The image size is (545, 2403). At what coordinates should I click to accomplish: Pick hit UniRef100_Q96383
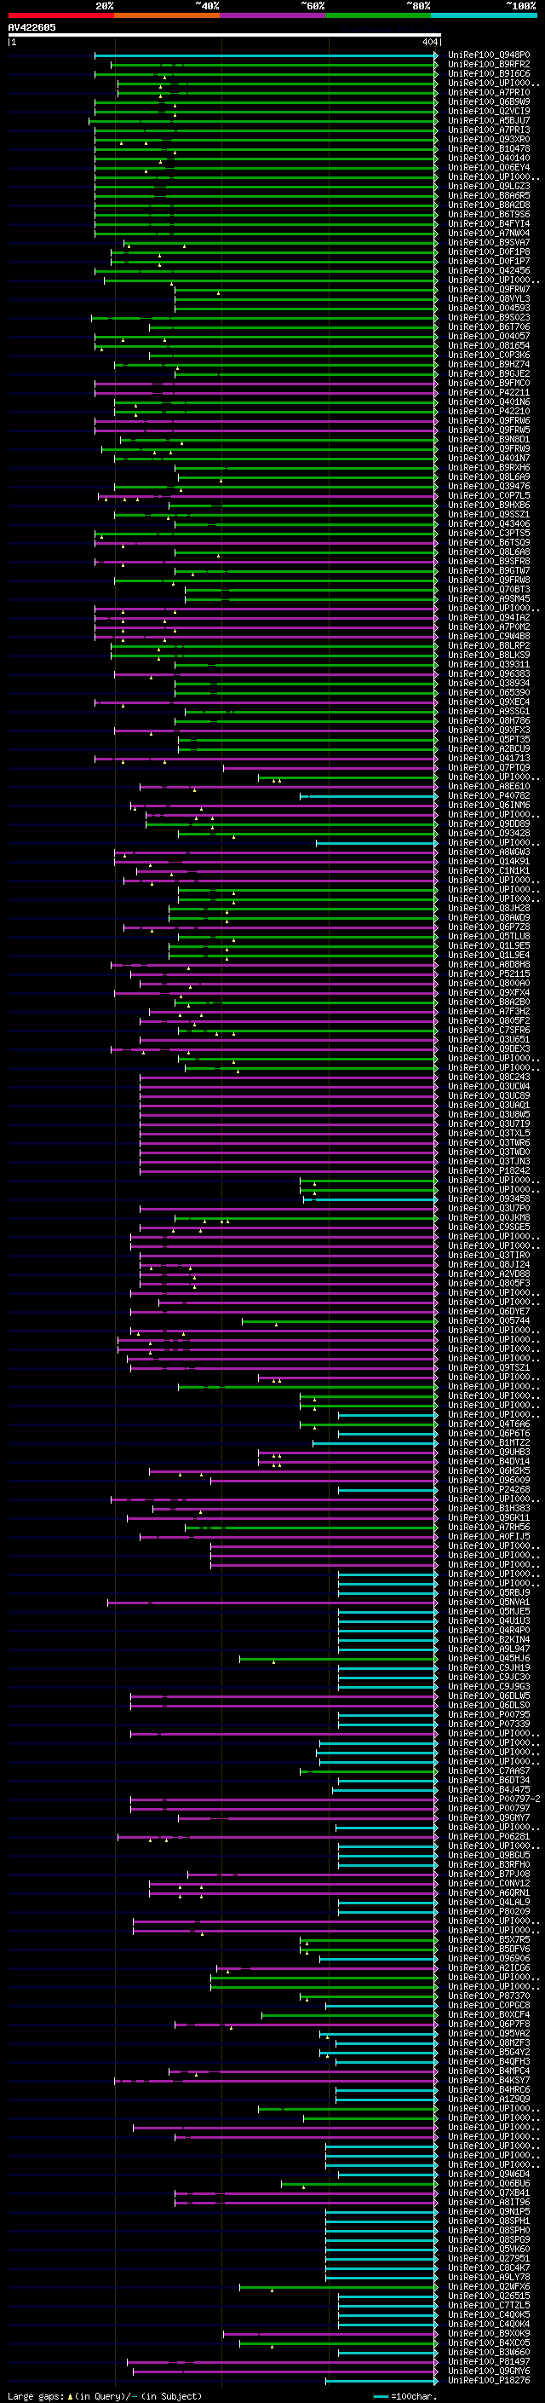[x=489, y=673]
